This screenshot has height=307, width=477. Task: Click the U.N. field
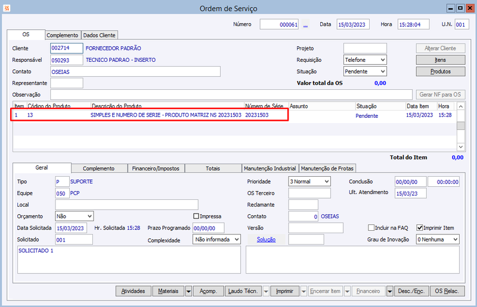(461, 24)
